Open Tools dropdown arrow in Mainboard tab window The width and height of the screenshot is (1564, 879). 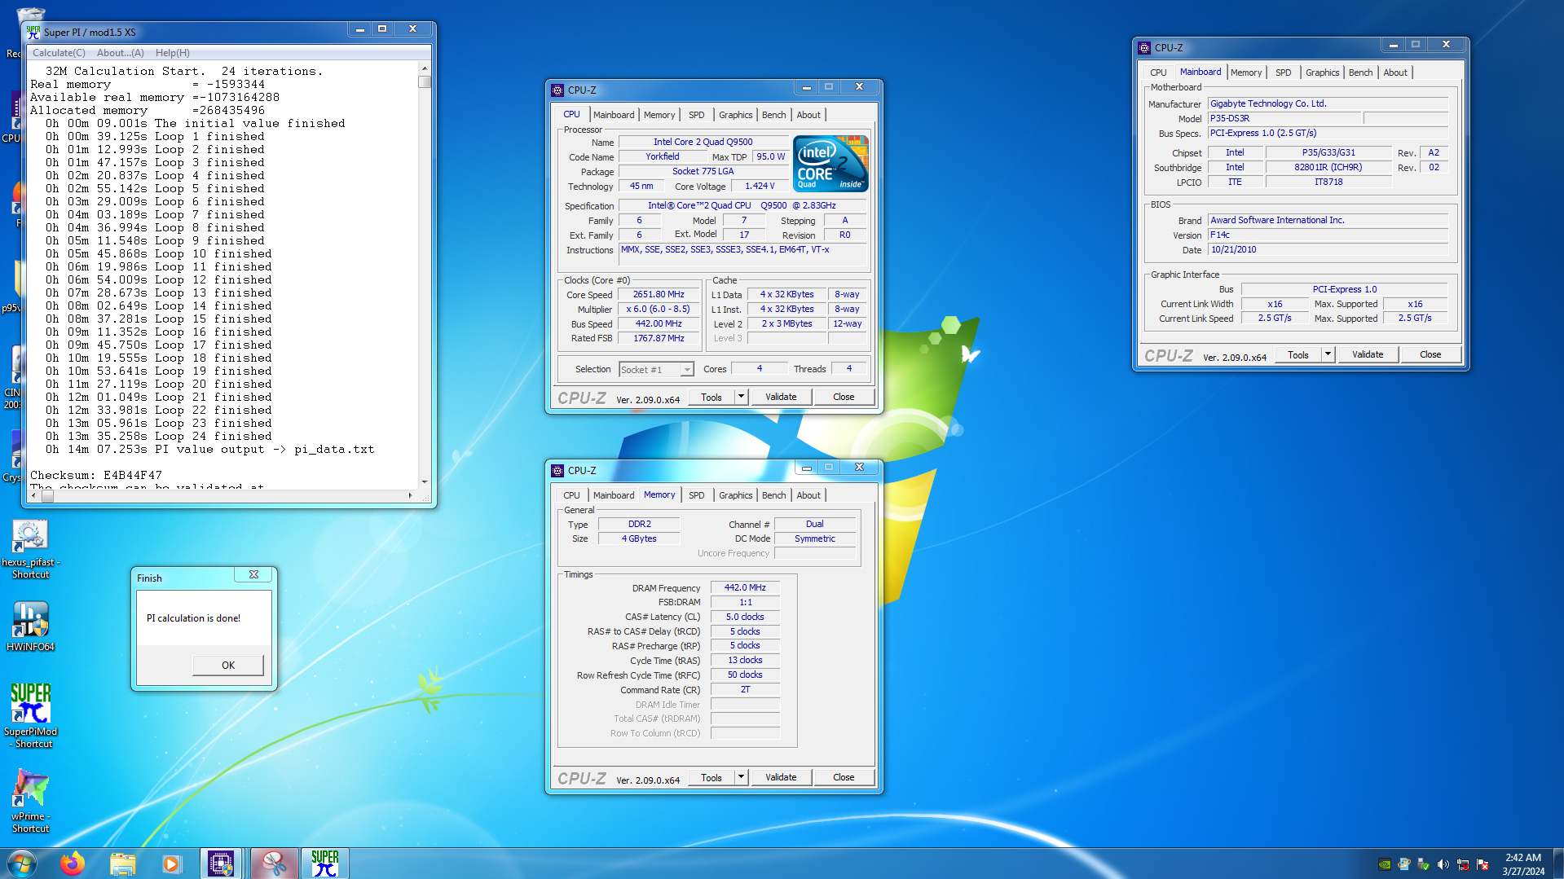(x=1328, y=354)
